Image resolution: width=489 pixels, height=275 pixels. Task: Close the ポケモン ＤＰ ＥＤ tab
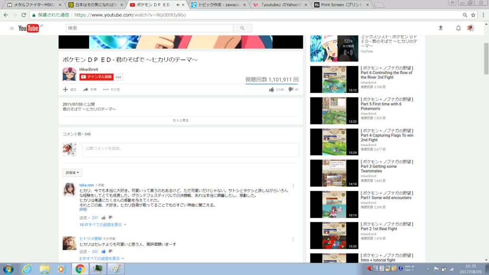tap(183, 5)
